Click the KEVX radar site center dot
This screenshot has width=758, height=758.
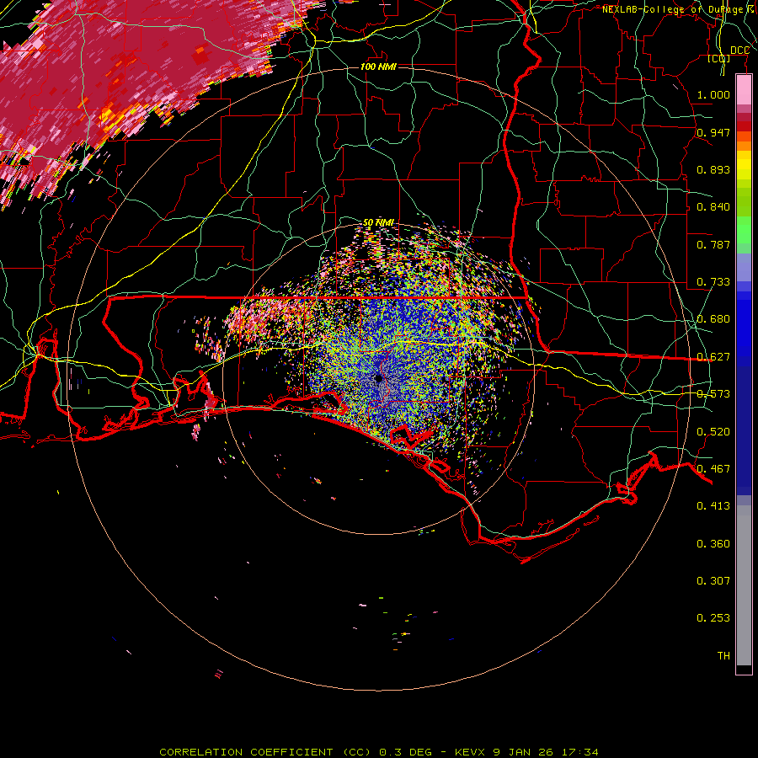pyautogui.click(x=378, y=378)
